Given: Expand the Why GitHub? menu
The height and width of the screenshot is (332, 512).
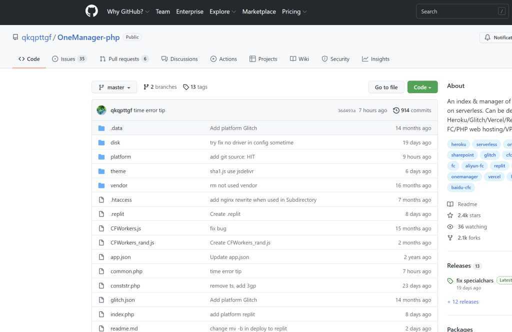Looking at the screenshot, I should (x=128, y=12).
